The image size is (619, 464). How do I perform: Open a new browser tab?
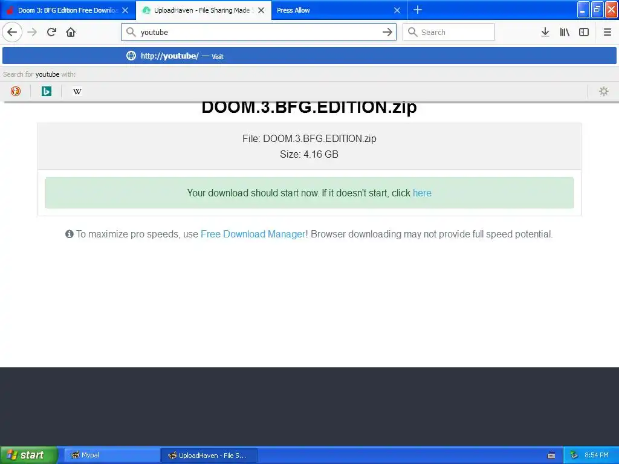tap(417, 10)
